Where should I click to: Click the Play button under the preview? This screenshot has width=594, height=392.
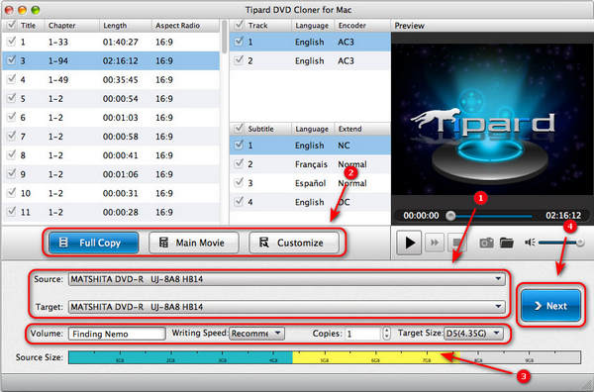(409, 243)
